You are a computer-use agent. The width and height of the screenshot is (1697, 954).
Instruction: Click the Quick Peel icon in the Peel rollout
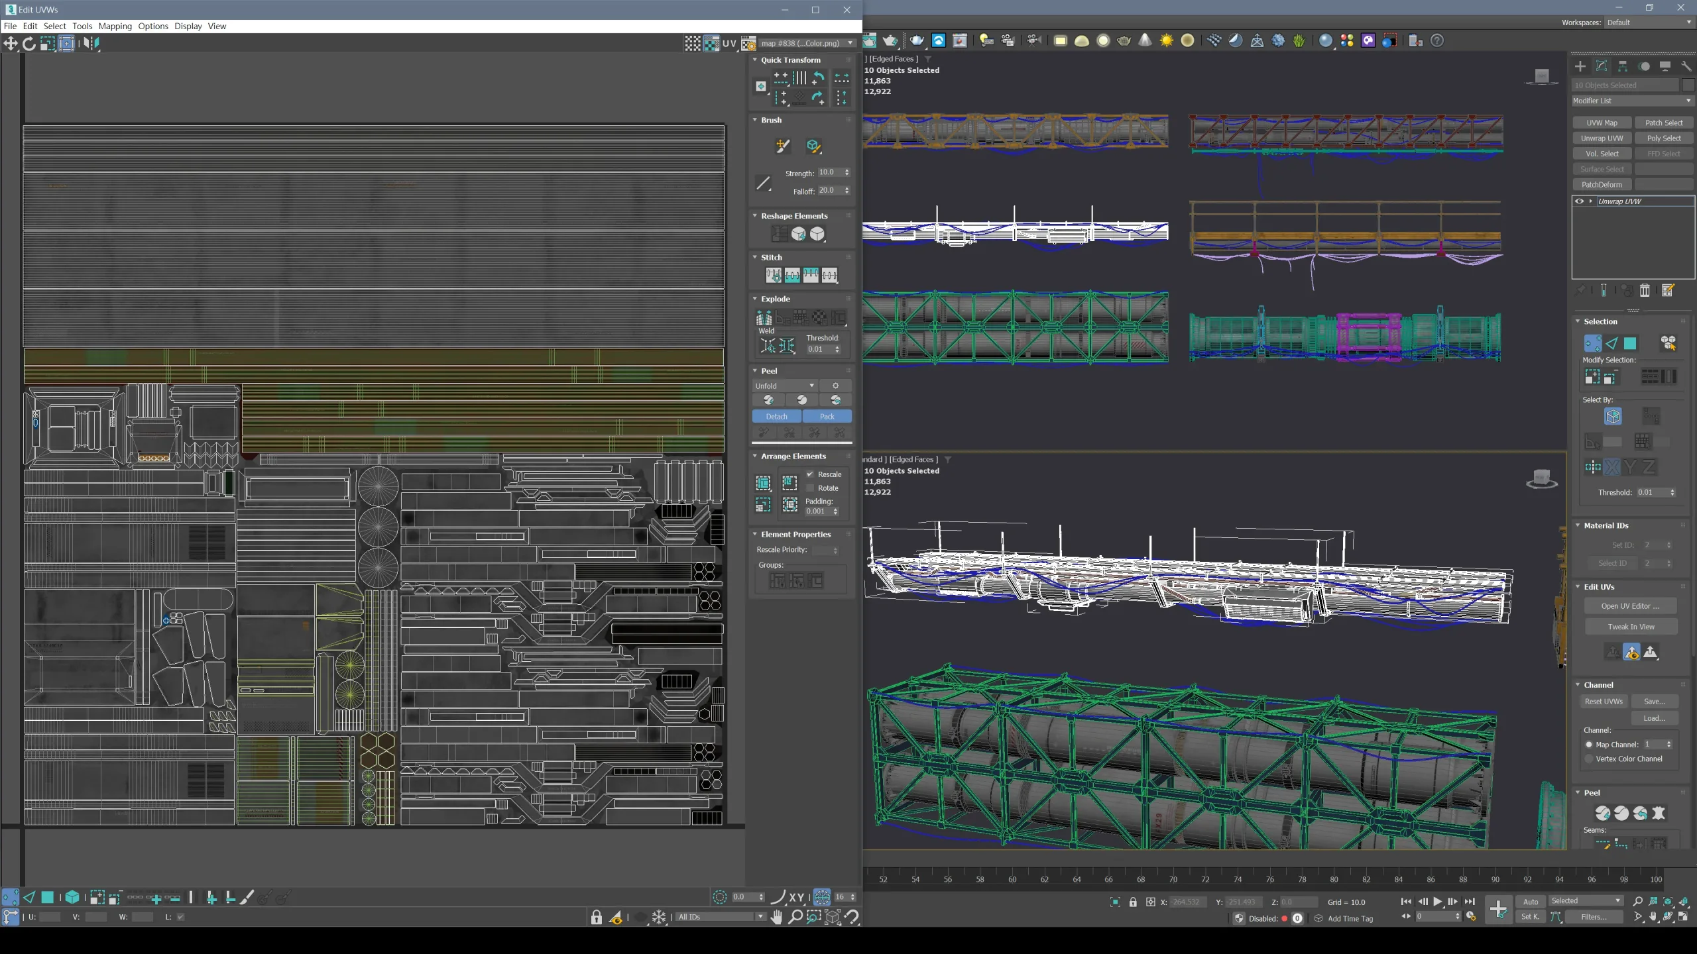768,400
